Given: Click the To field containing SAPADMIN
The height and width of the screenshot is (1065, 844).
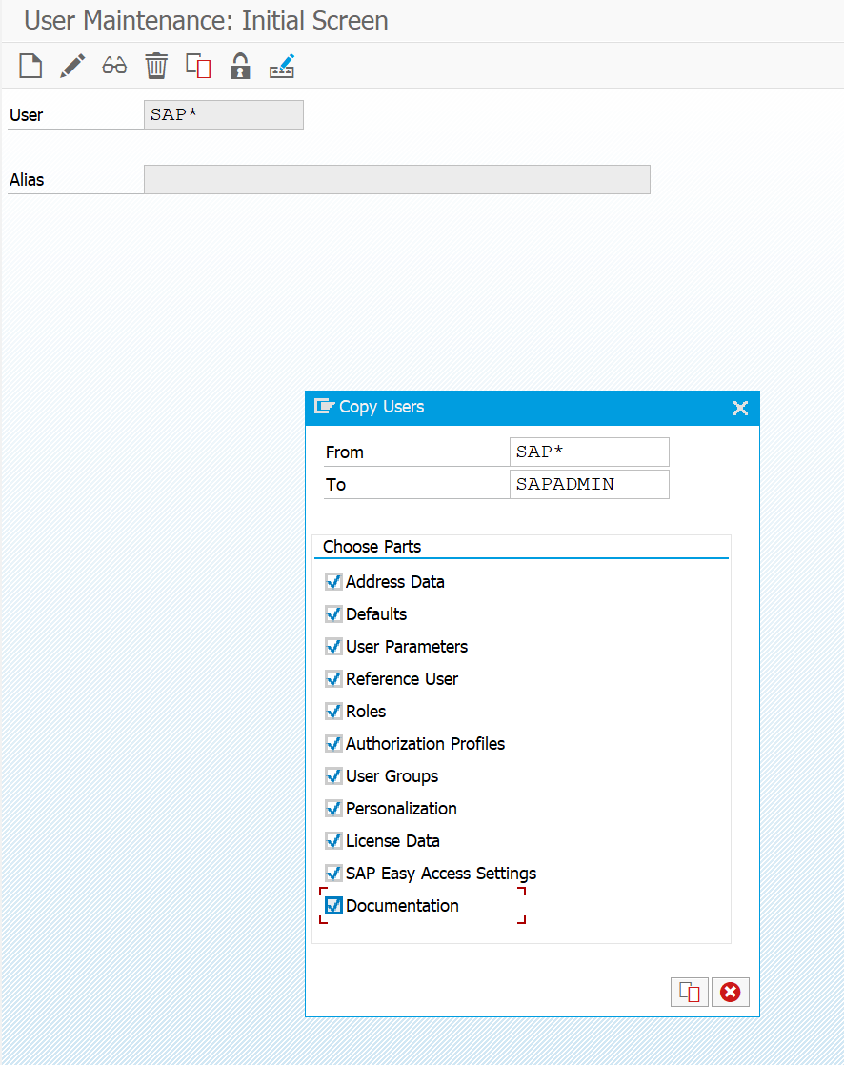Looking at the screenshot, I should coord(589,484).
